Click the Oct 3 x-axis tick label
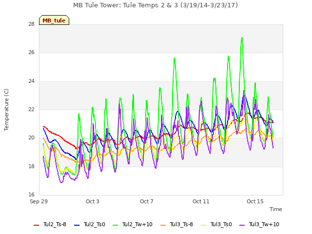 coord(93,201)
